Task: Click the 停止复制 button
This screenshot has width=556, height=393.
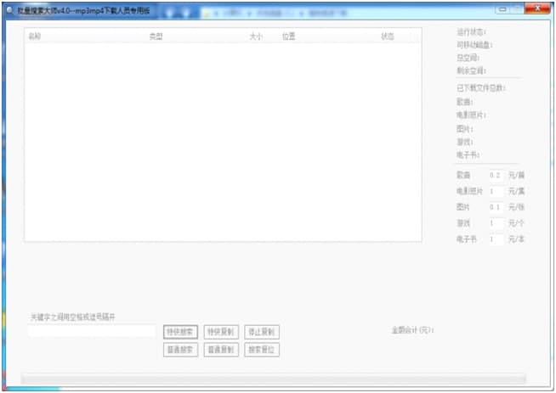Action: [x=262, y=332]
